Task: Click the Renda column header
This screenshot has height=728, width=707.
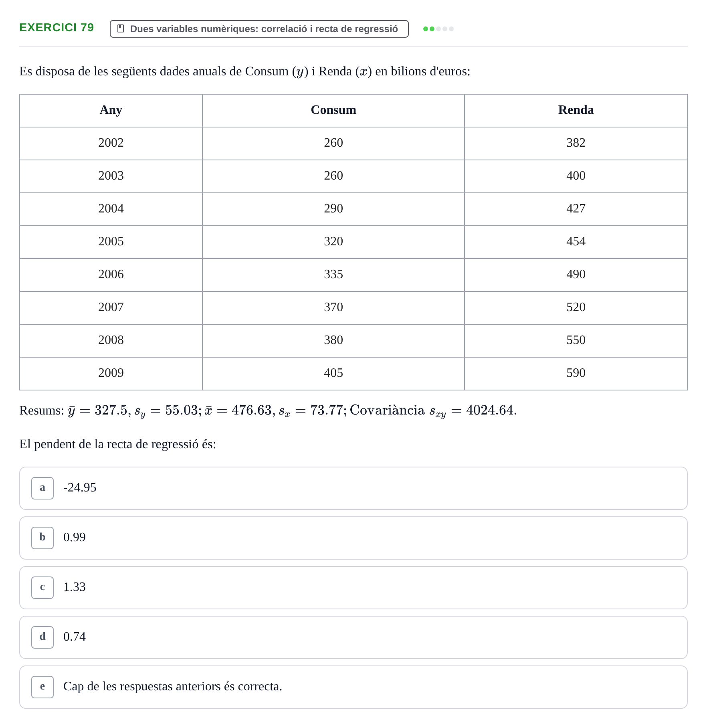Action: point(576,111)
